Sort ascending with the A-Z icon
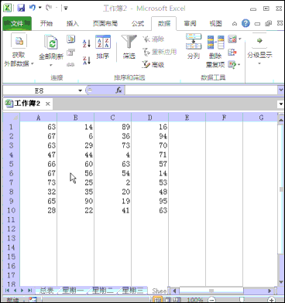This screenshot has width=285, height=303. tap(87, 43)
